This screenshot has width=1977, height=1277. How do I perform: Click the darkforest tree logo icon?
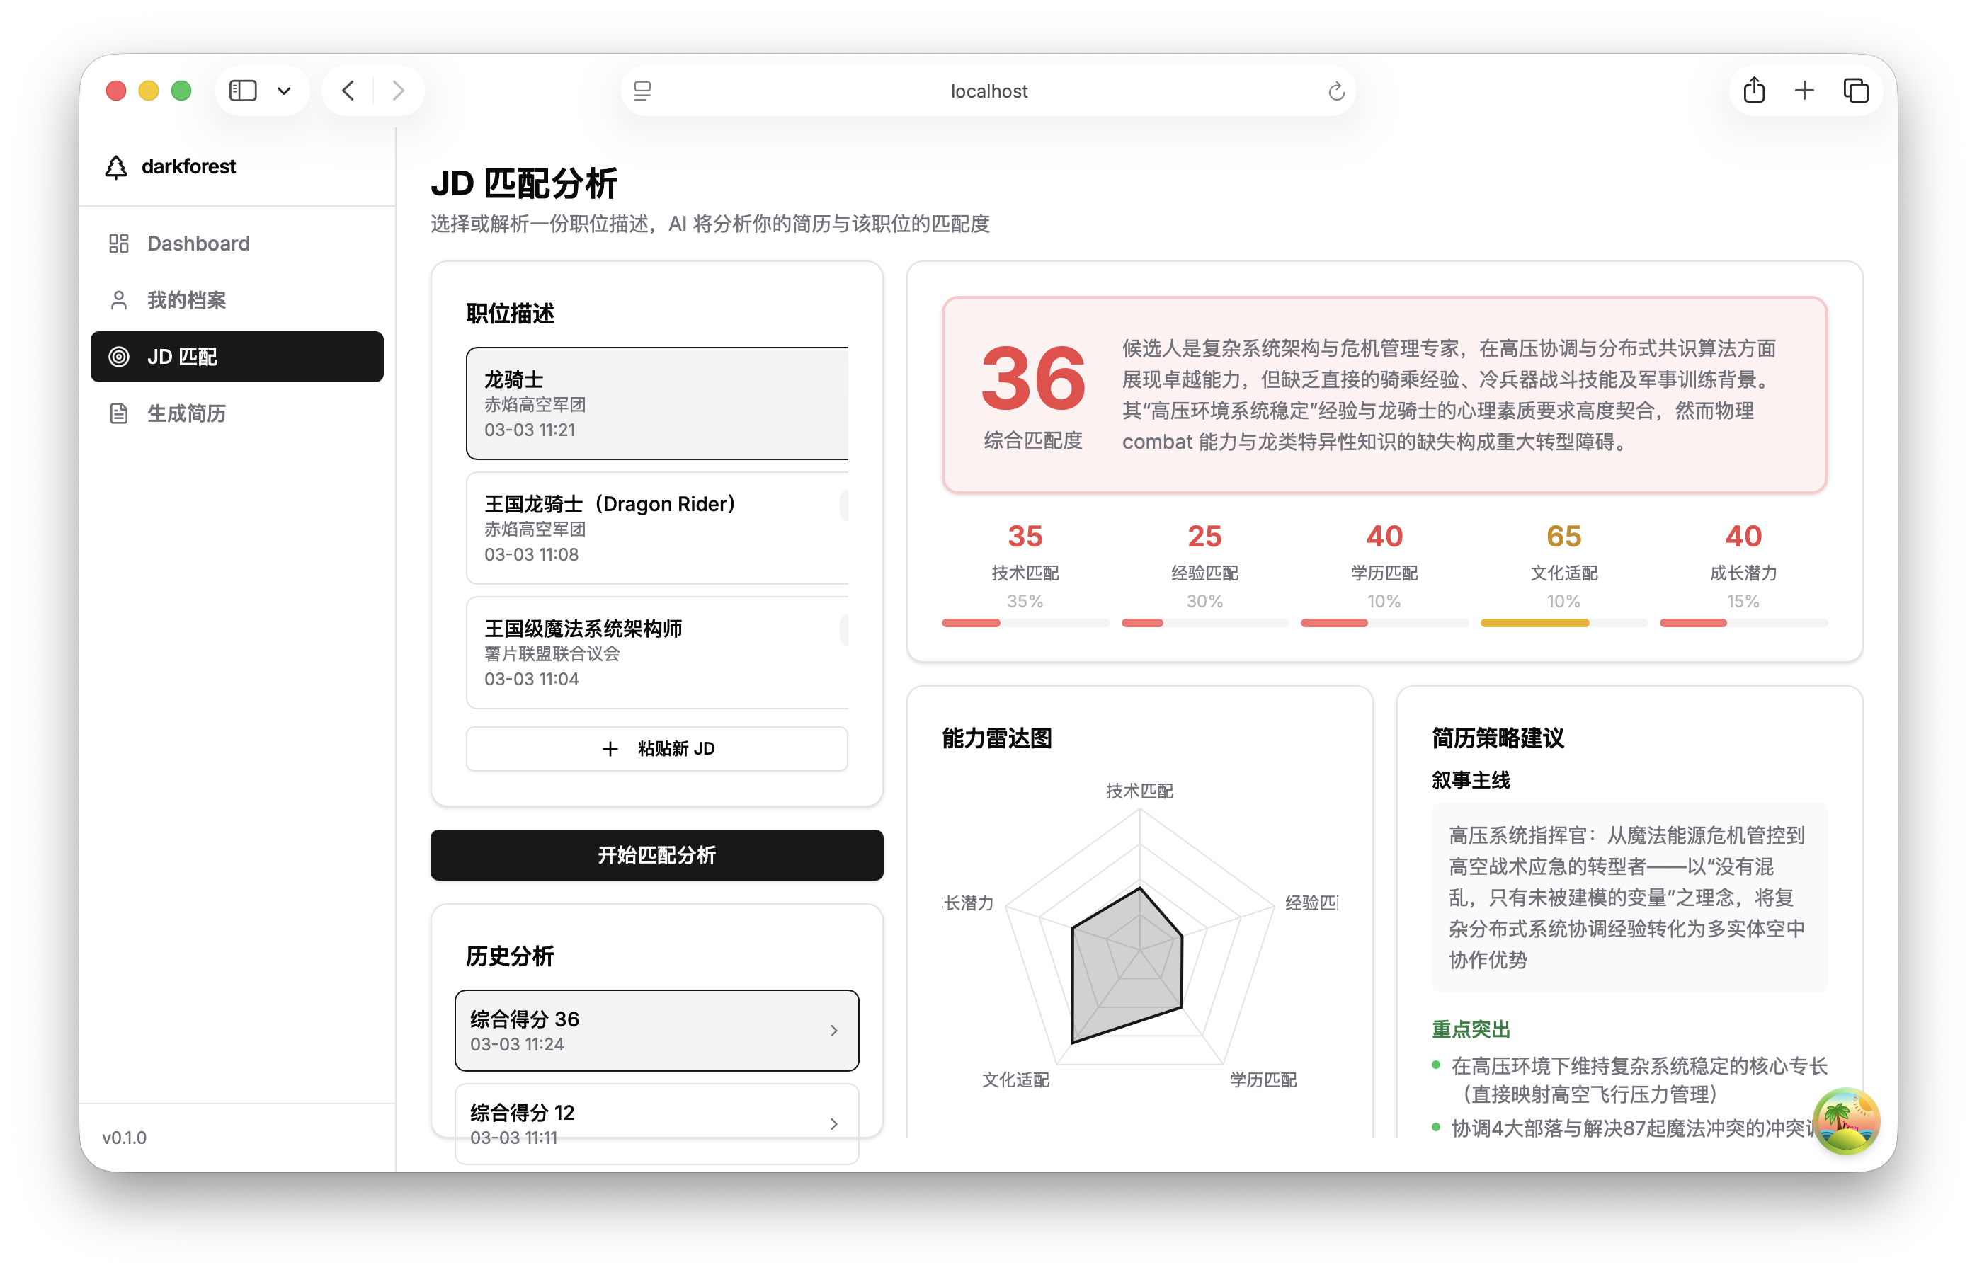pos(116,166)
